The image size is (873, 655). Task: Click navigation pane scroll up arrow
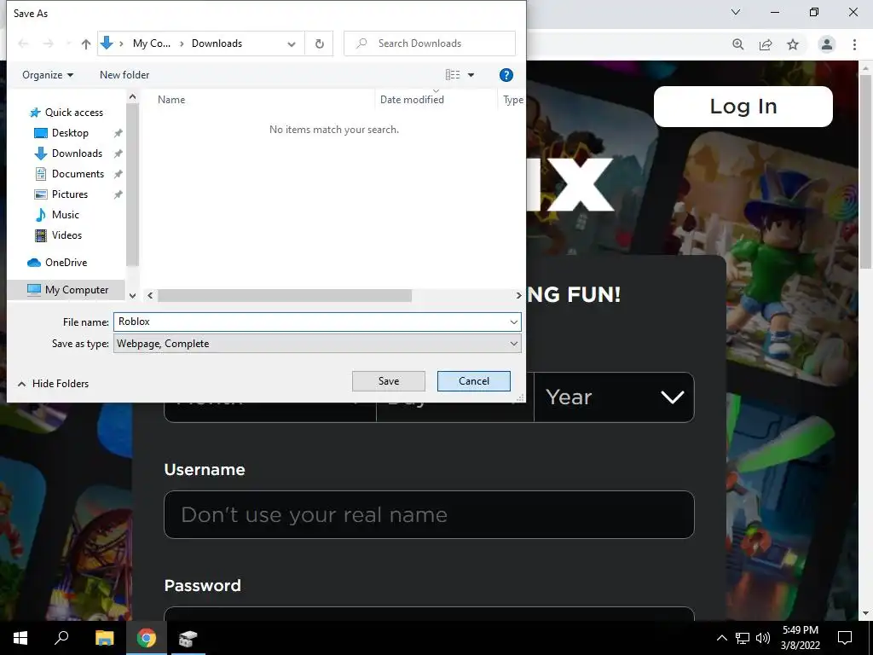click(x=132, y=97)
